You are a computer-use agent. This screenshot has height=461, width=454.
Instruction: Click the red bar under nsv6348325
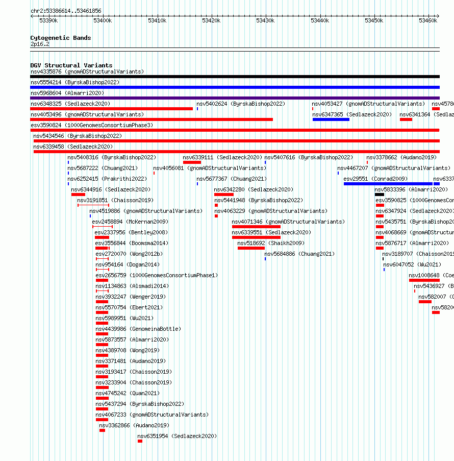point(111,109)
